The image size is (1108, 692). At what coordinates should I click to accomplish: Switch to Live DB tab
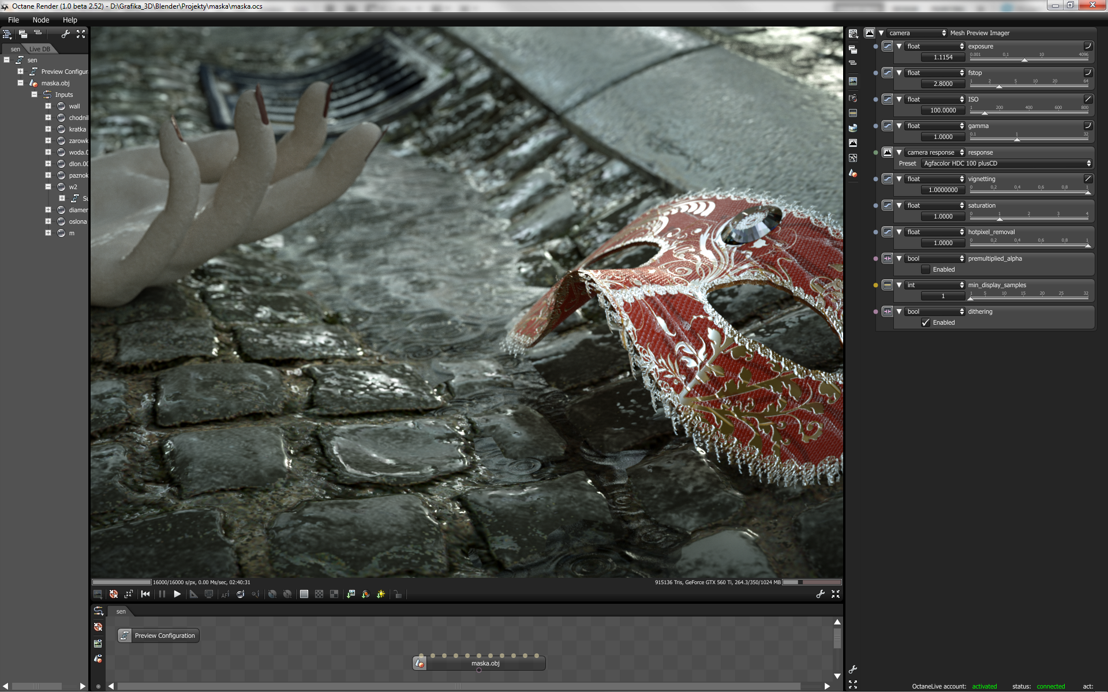[x=40, y=49]
